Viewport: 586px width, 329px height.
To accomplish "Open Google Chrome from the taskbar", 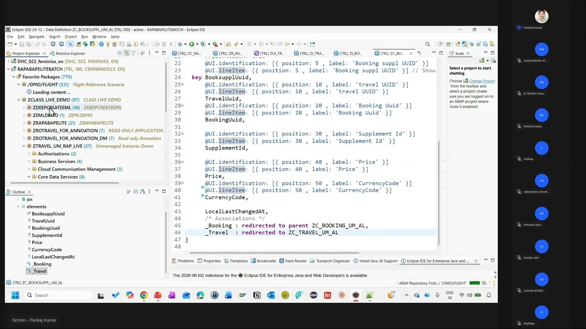I will pyautogui.click(x=144, y=295).
